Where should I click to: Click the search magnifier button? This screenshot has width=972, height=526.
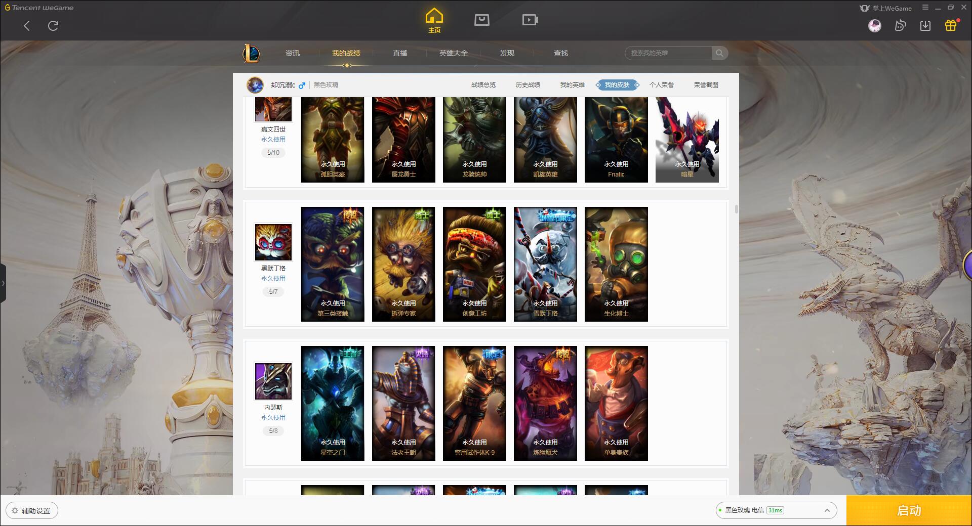719,53
